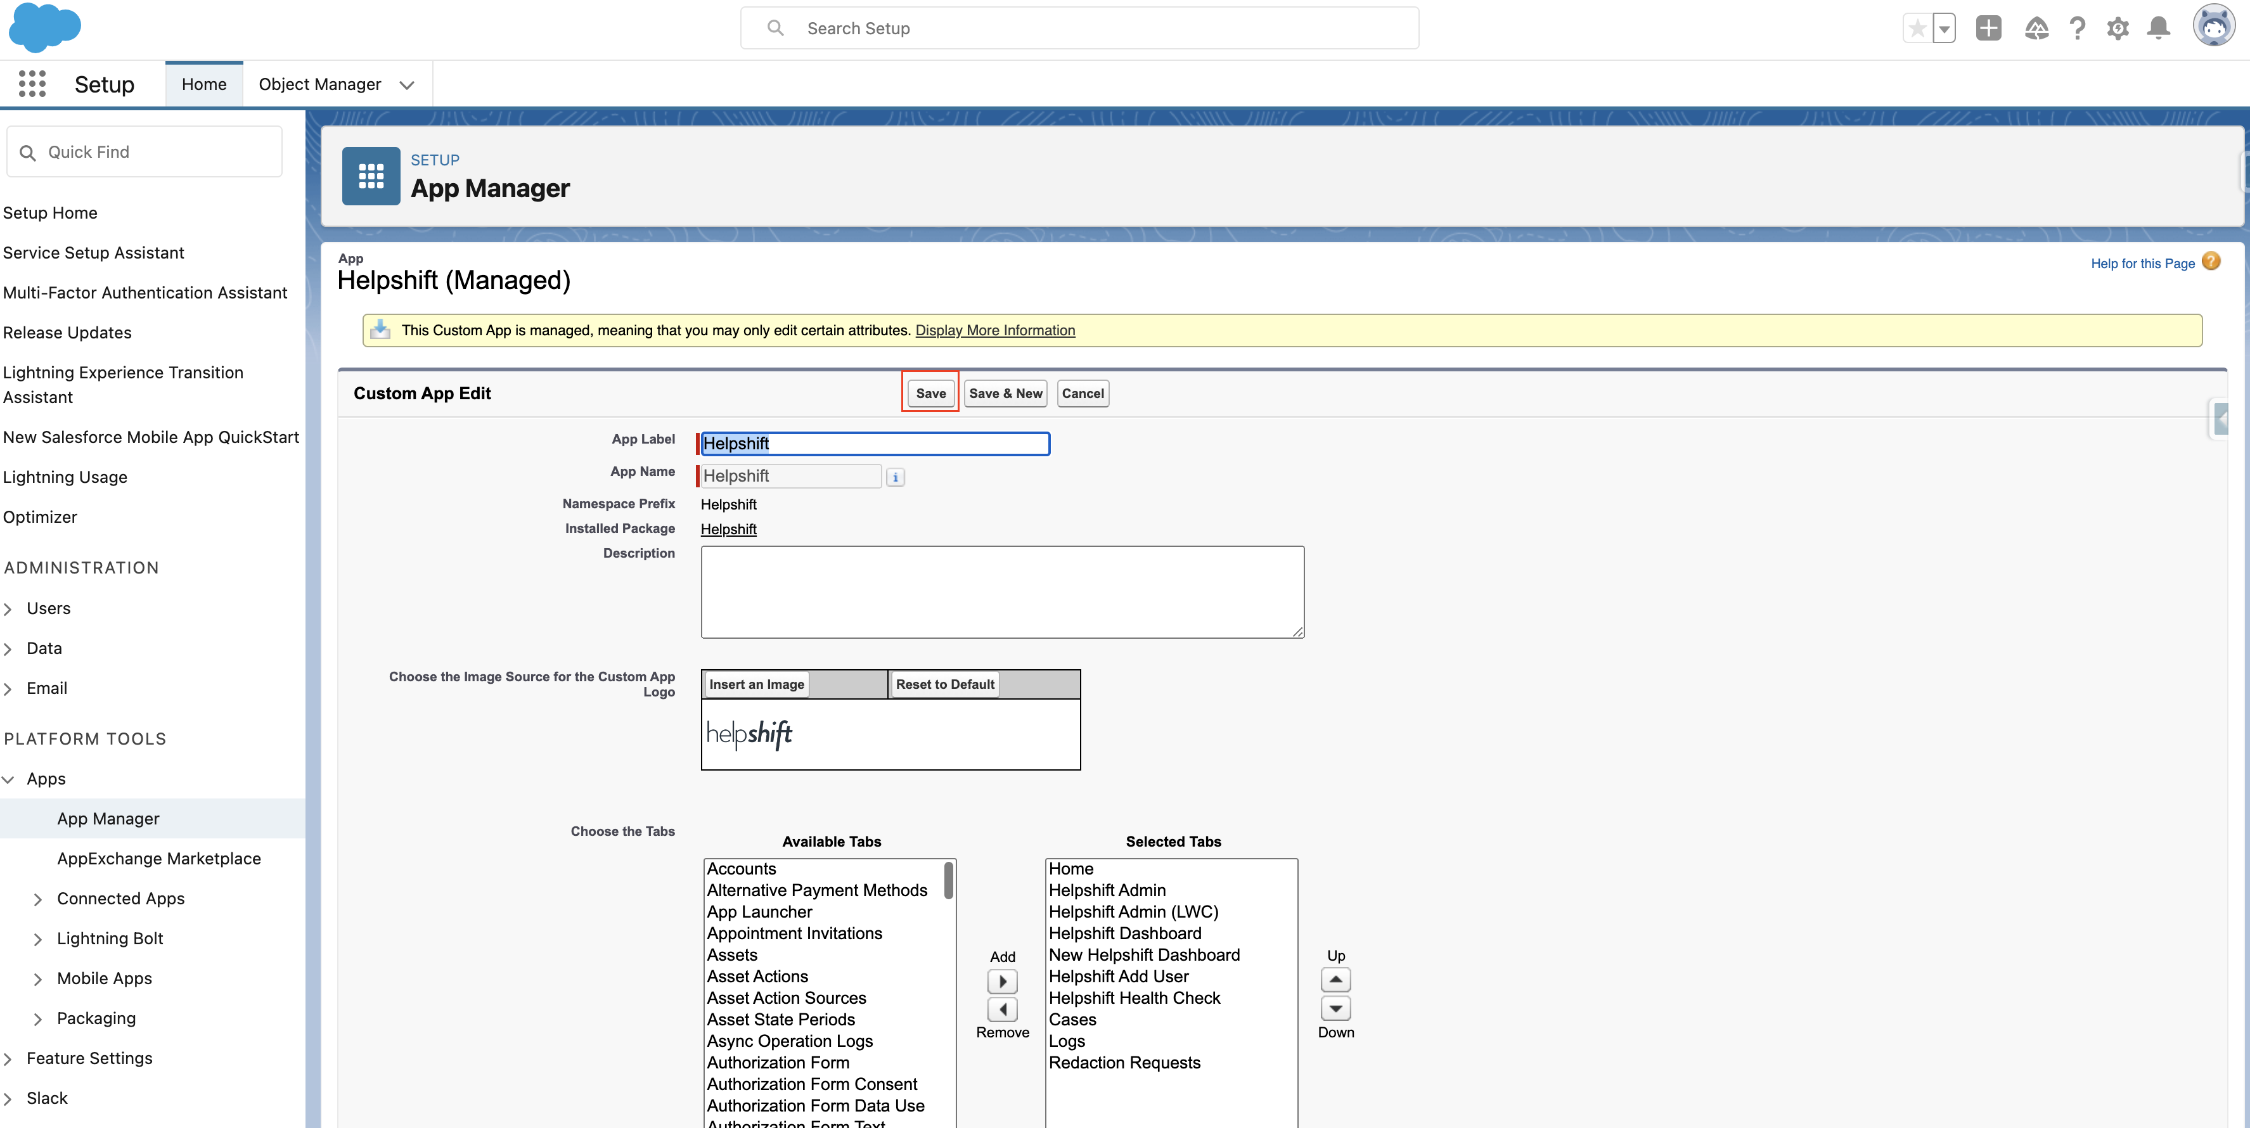The width and height of the screenshot is (2250, 1128).
Task: Switch to the Home tab
Action: click(x=203, y=84)
